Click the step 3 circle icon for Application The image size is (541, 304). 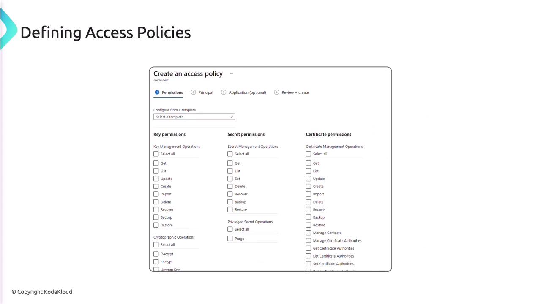point(224,92)
